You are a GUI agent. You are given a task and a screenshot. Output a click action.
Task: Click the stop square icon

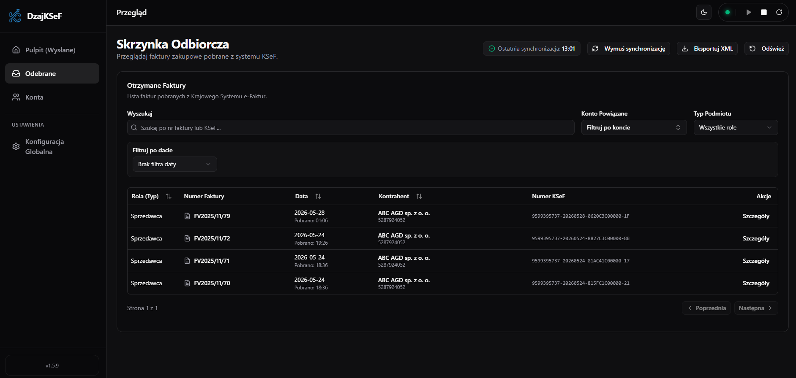click(x=764, y=12)
